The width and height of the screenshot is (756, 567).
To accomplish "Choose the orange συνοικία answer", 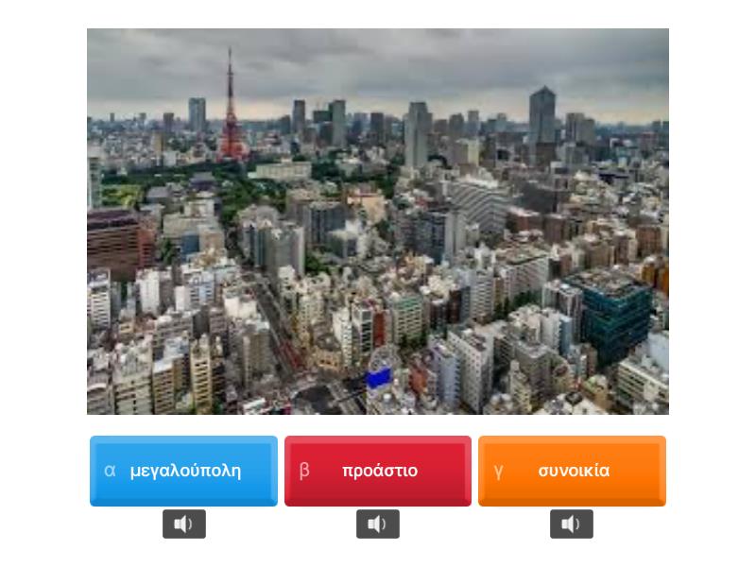I will click(572, 471).
